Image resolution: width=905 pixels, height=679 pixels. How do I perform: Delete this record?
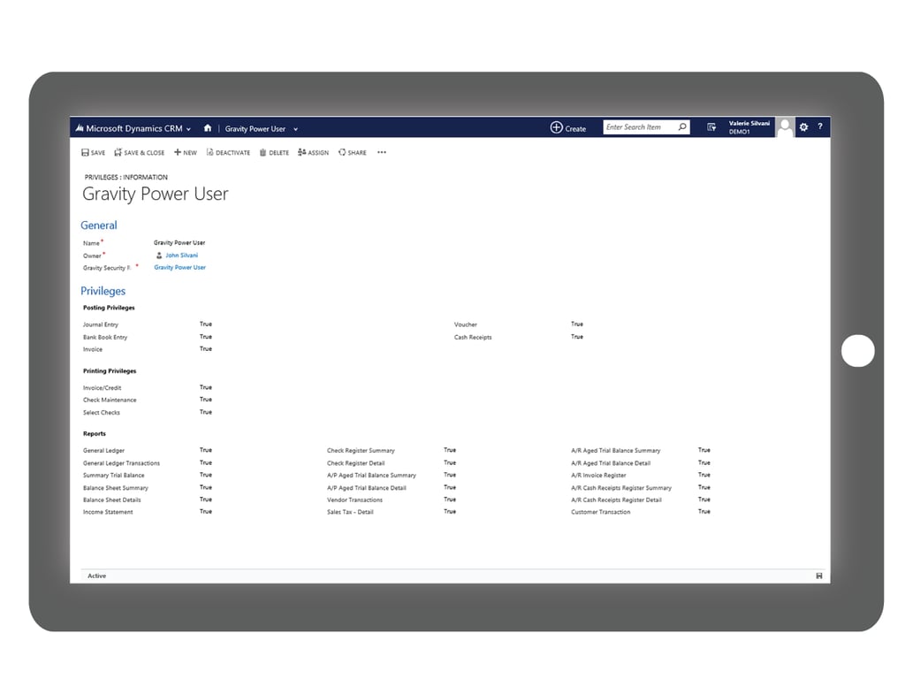coord(274,152)
